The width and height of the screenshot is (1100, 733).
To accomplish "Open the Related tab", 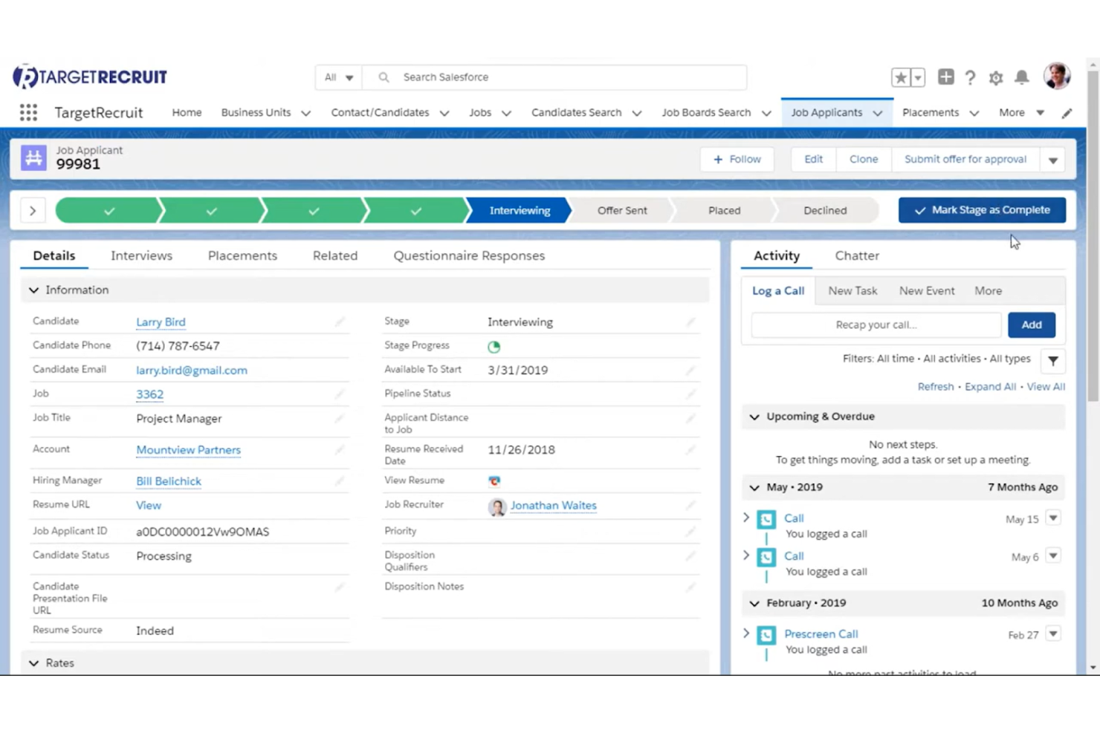I will [335, 255].
